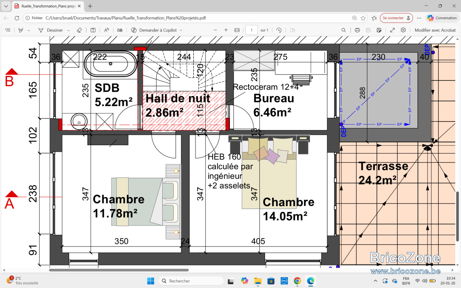Image resolution: width=461 pixels, height=288 pixels.
Task: Add a text box annotation
Action: 93,30
